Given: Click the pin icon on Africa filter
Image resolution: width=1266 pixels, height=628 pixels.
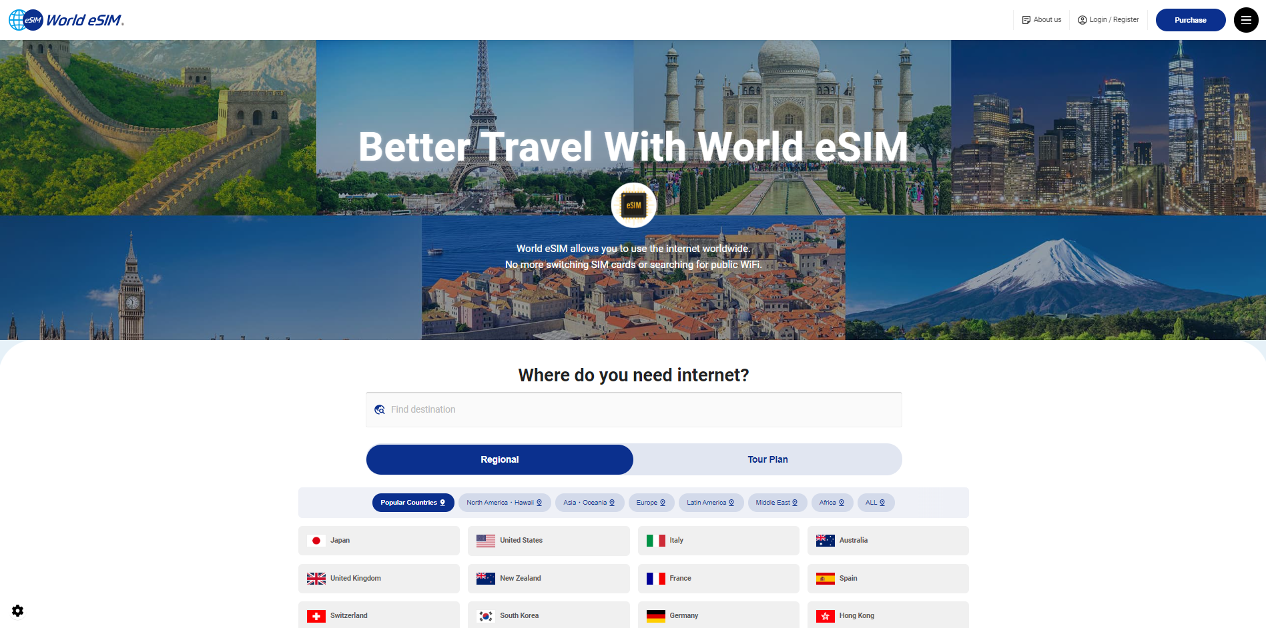Looking at the screenshot, I should coord(842,503).
